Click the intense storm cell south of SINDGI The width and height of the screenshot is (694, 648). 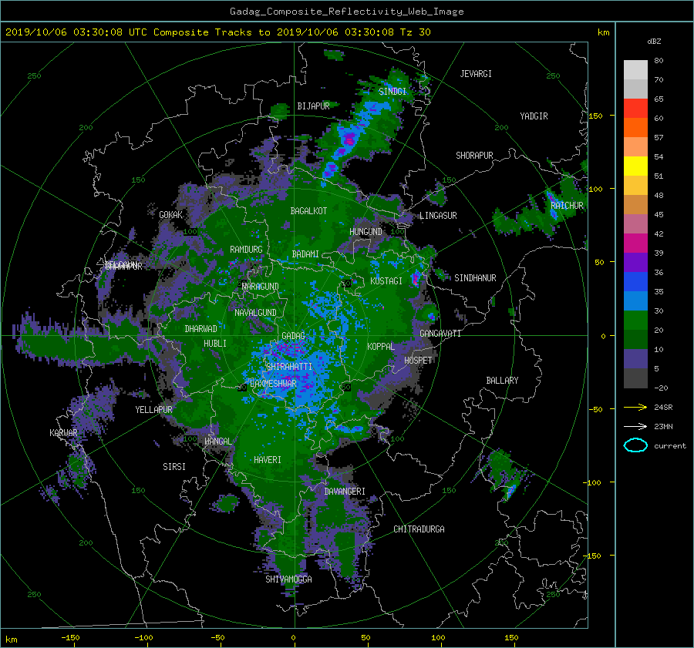[x=349, y=139]
